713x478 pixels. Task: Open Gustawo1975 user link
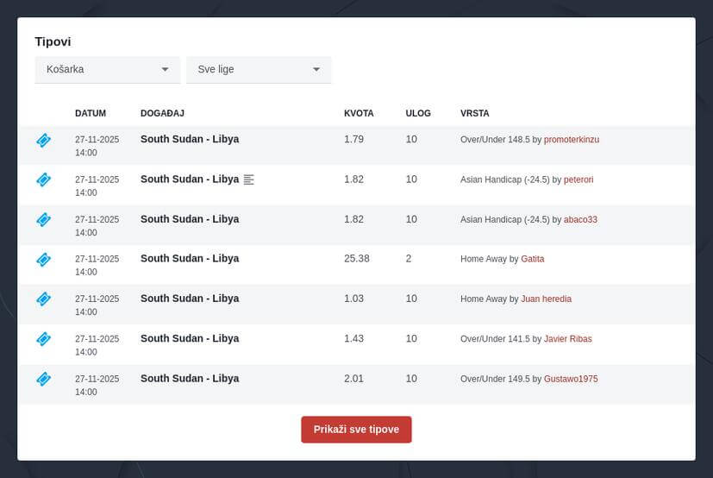[570, 379]
